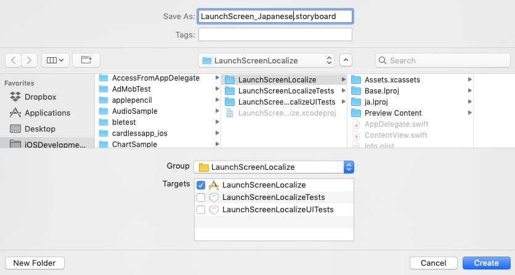
Task: Click the LaunchScreenLocalizeUITests target shield icon
Action: 214,210
